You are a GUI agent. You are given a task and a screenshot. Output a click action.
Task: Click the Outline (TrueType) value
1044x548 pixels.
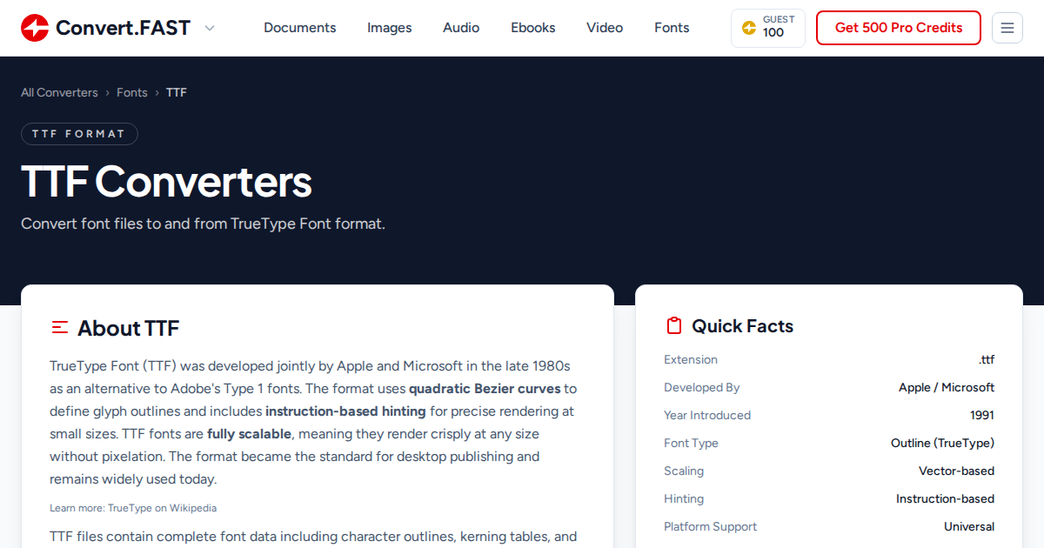942,443
